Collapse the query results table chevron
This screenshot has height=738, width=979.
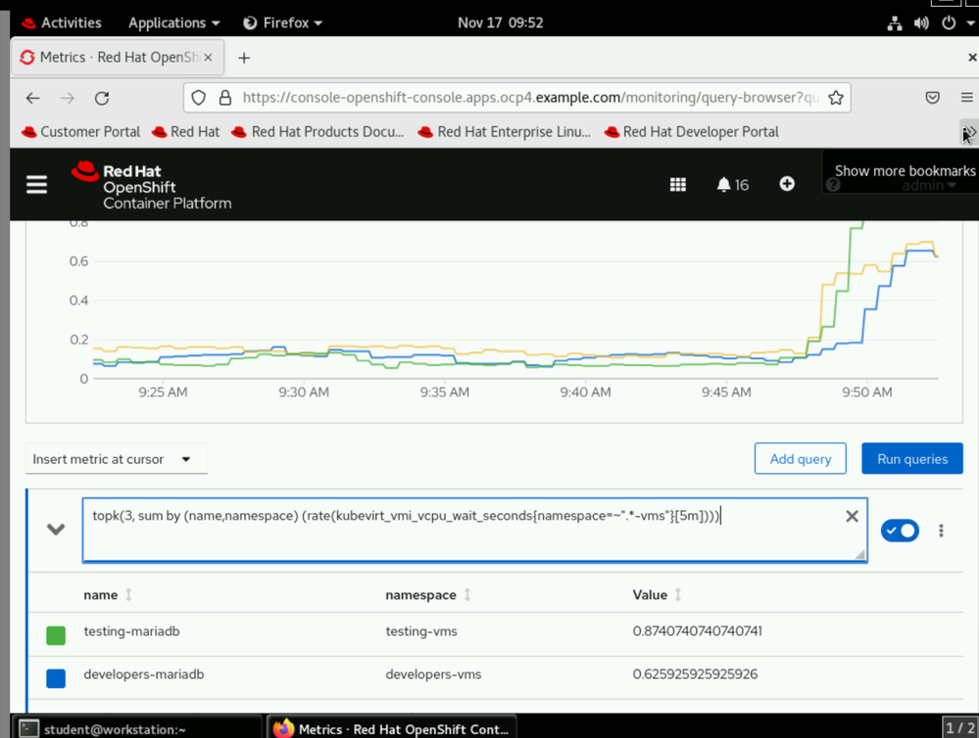click(56, 530)
